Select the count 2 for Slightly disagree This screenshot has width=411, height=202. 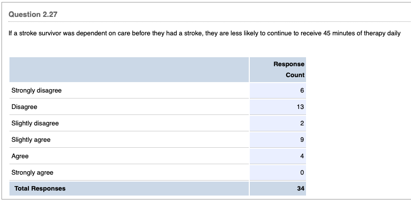tap(302, 123)
